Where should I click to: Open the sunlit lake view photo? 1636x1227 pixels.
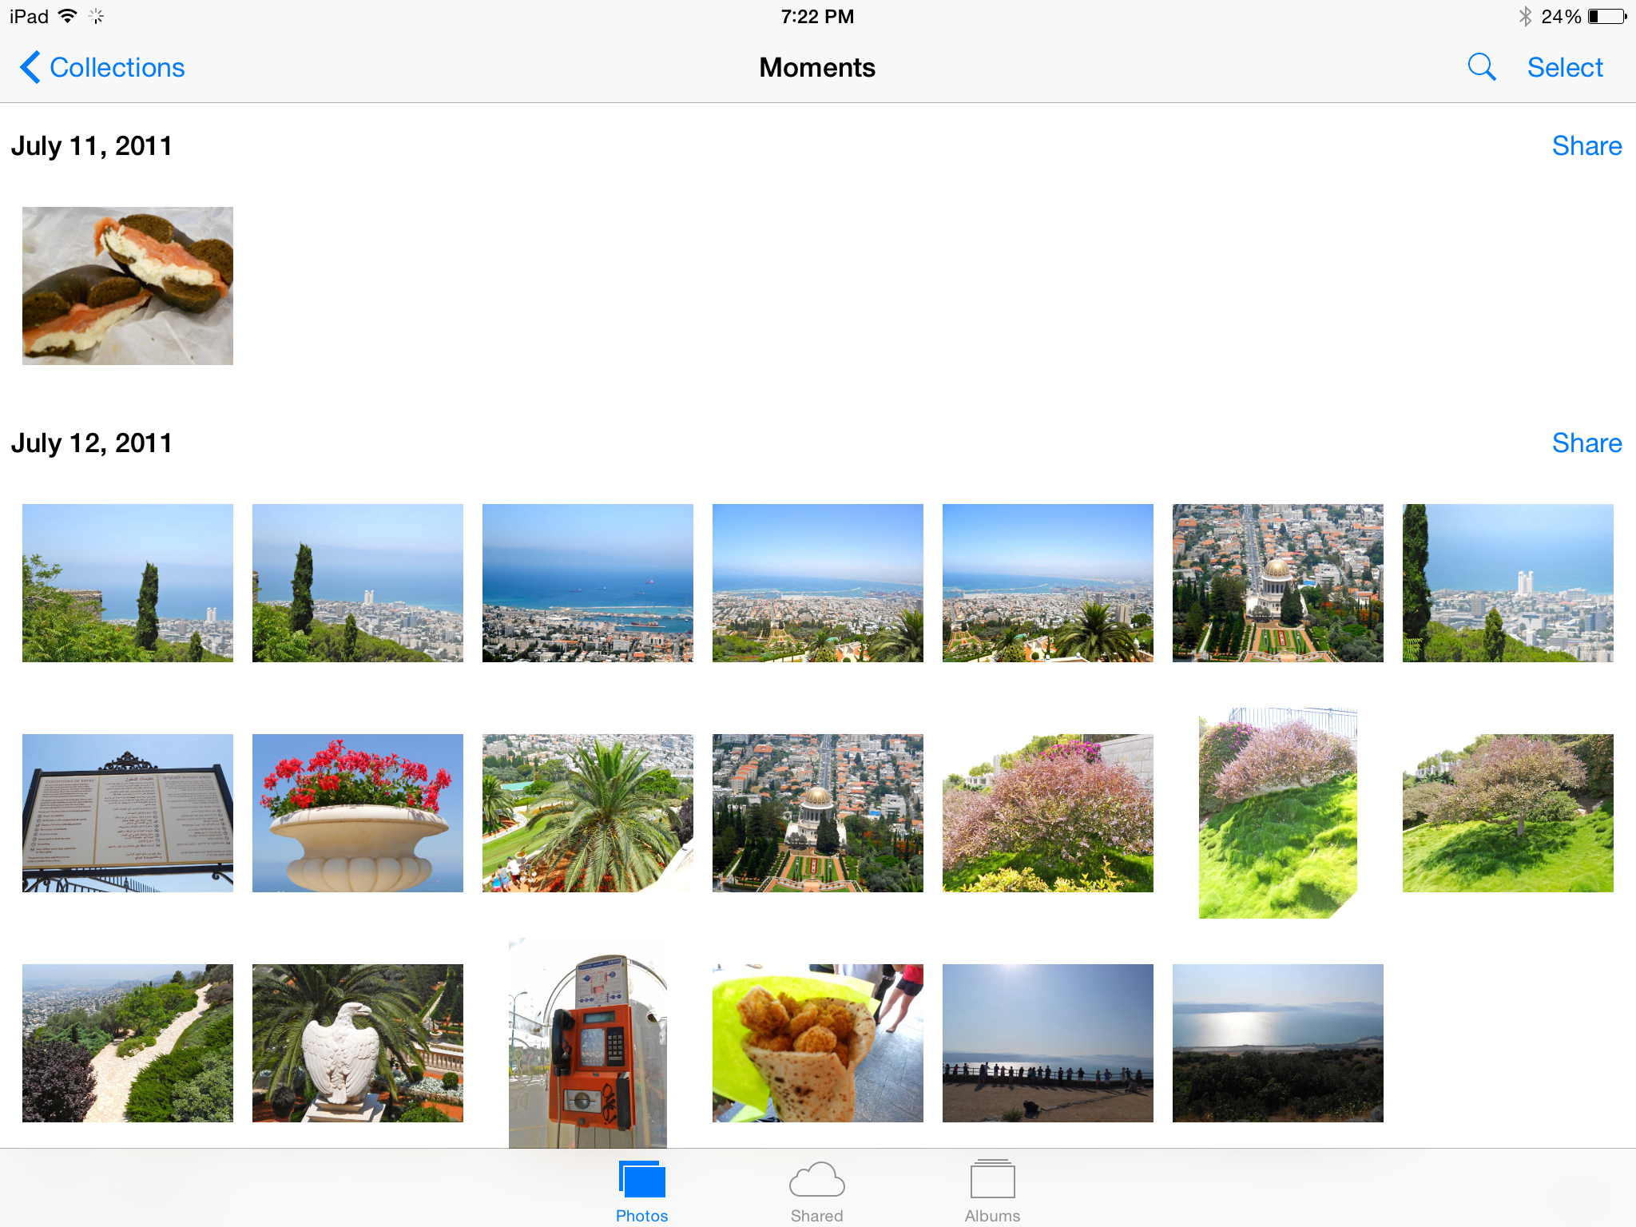[x=1277, y=1042]
